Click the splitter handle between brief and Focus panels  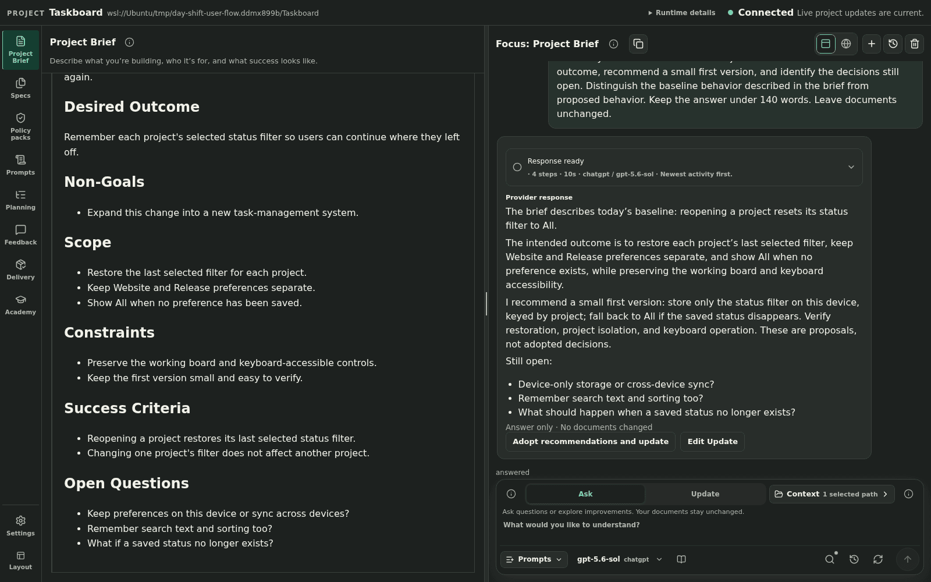tap(486, 304)
